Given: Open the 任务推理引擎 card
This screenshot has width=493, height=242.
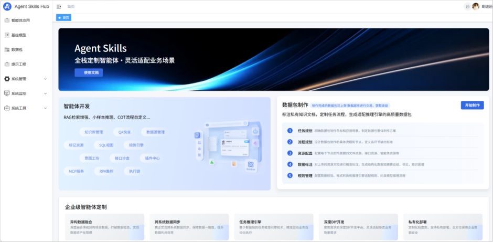Looking at the screenshot, I should point(274,227).
